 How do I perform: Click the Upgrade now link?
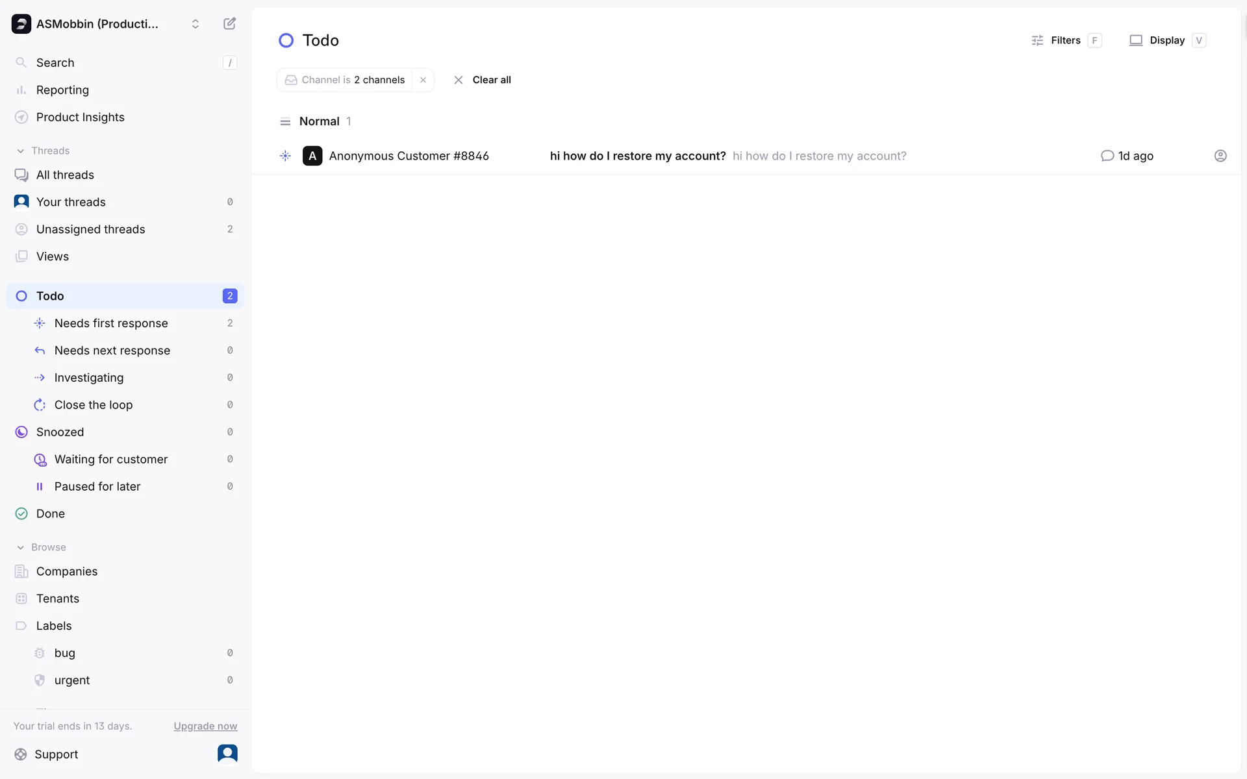tap(205, 726)
